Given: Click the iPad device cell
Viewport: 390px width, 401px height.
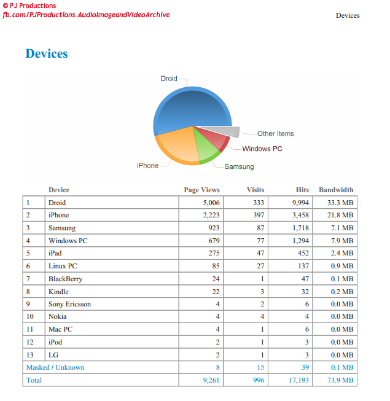Looking at the screenshot, I should [x=55, y=253].
